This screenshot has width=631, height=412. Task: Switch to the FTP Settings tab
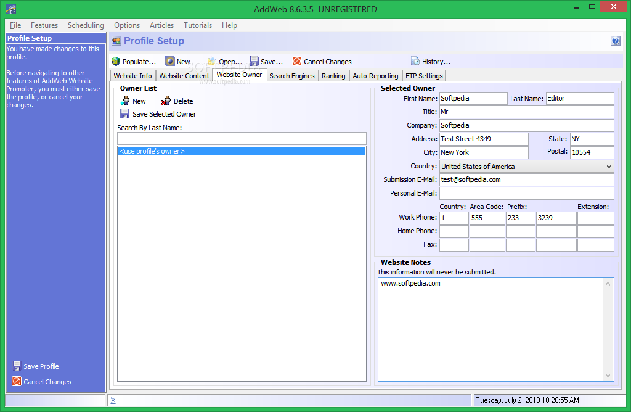click(424, 76)
